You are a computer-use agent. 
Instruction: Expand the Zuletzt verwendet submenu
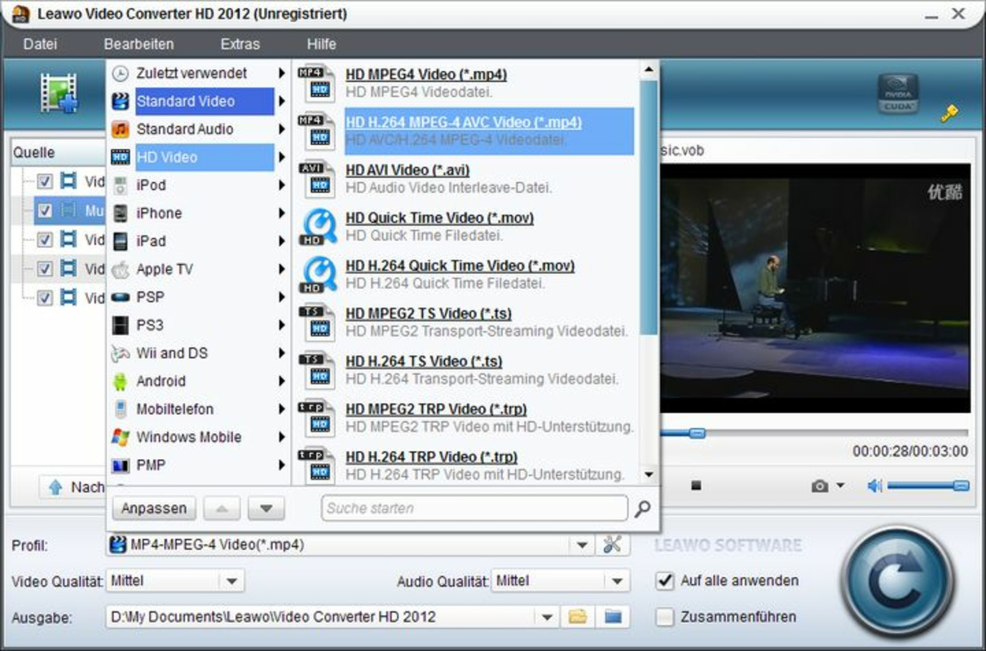[281, 73]
